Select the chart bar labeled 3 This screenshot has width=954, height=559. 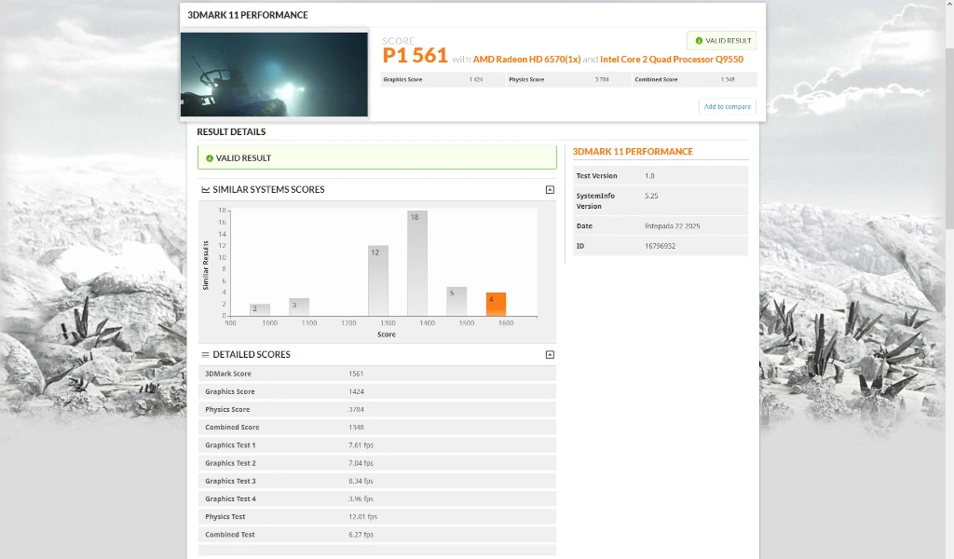click(x=299, y=307)
